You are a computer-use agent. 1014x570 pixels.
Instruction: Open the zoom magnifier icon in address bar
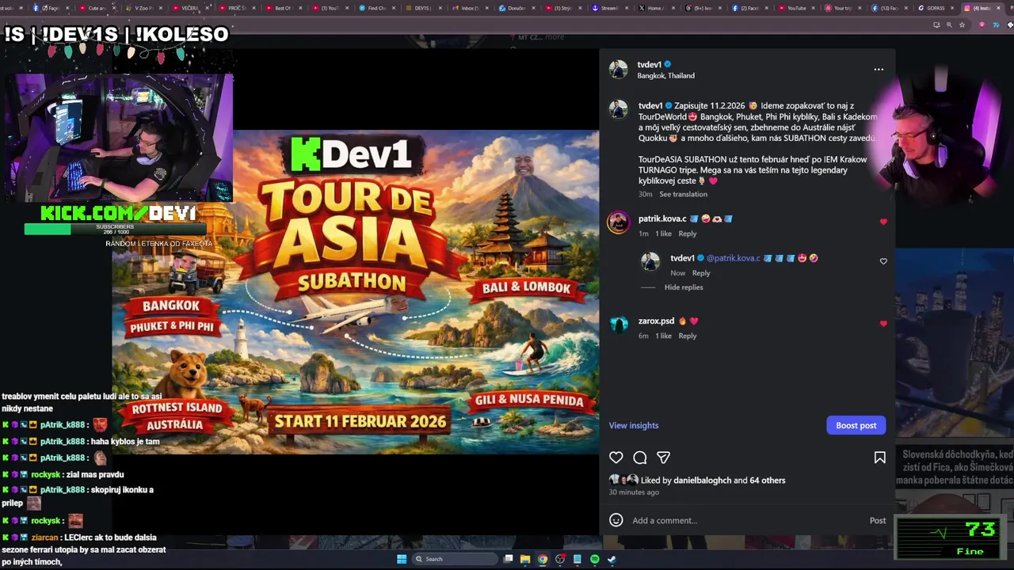949,25
